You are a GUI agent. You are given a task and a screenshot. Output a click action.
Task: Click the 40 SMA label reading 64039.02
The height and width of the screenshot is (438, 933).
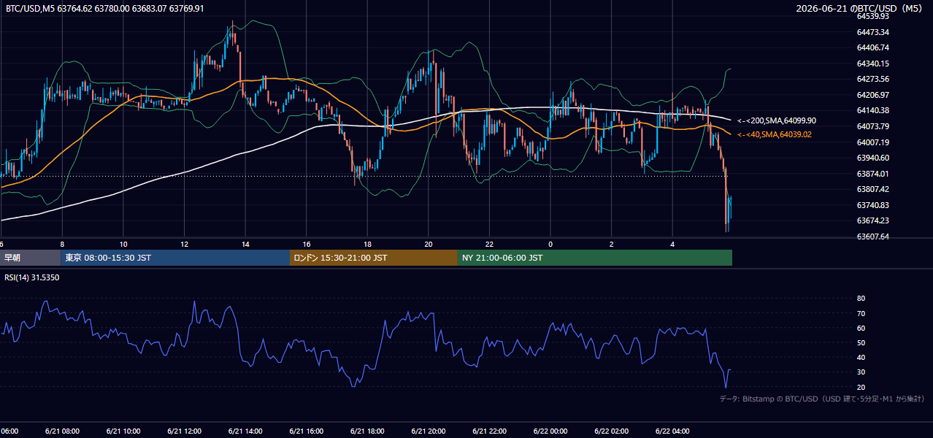[775, 134]
